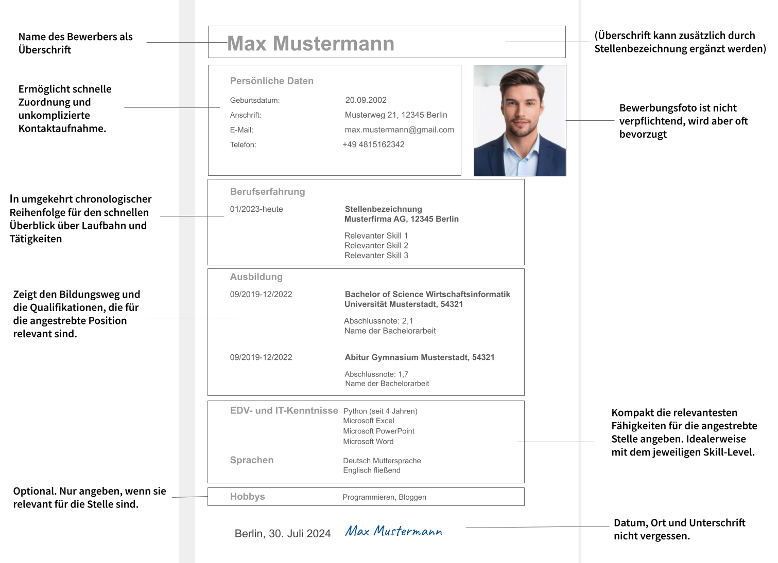This screenshot has width=778, height=563.
Task: Select the Berufserfahrung section heading
Action: point(267,192)
